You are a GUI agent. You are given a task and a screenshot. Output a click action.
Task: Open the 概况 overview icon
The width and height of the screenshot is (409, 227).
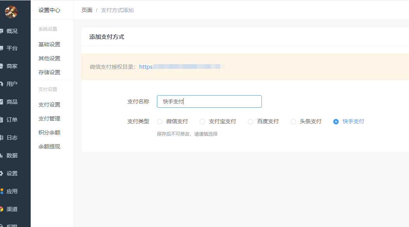2,31
